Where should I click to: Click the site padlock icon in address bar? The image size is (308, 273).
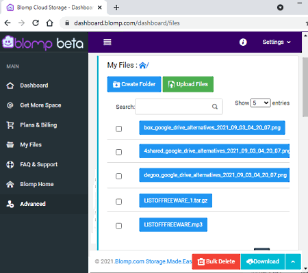(67, 23)
